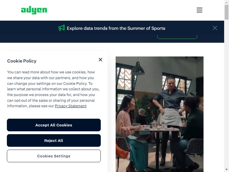This screenshot has height=172, width=229.
Task: Follow the Privacy Statement link
Action: click(x=70, y=106)
